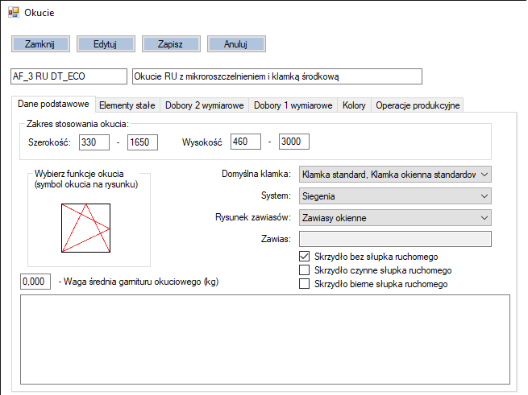Viewport: 528px width, 395px height.
Task: Uncheck Skrzydło bez słupka ruchomego
Action: pyautogui.click(x=305, y=257)
